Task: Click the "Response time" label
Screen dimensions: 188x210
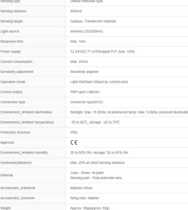Action: [12, 41]
